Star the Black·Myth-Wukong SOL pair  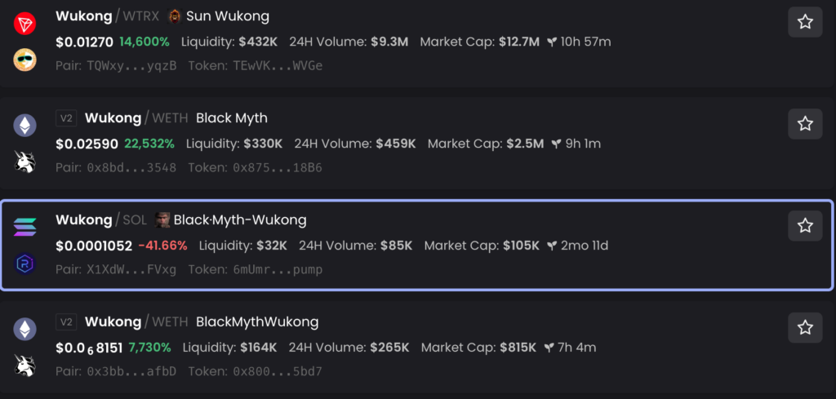[805, 226]
